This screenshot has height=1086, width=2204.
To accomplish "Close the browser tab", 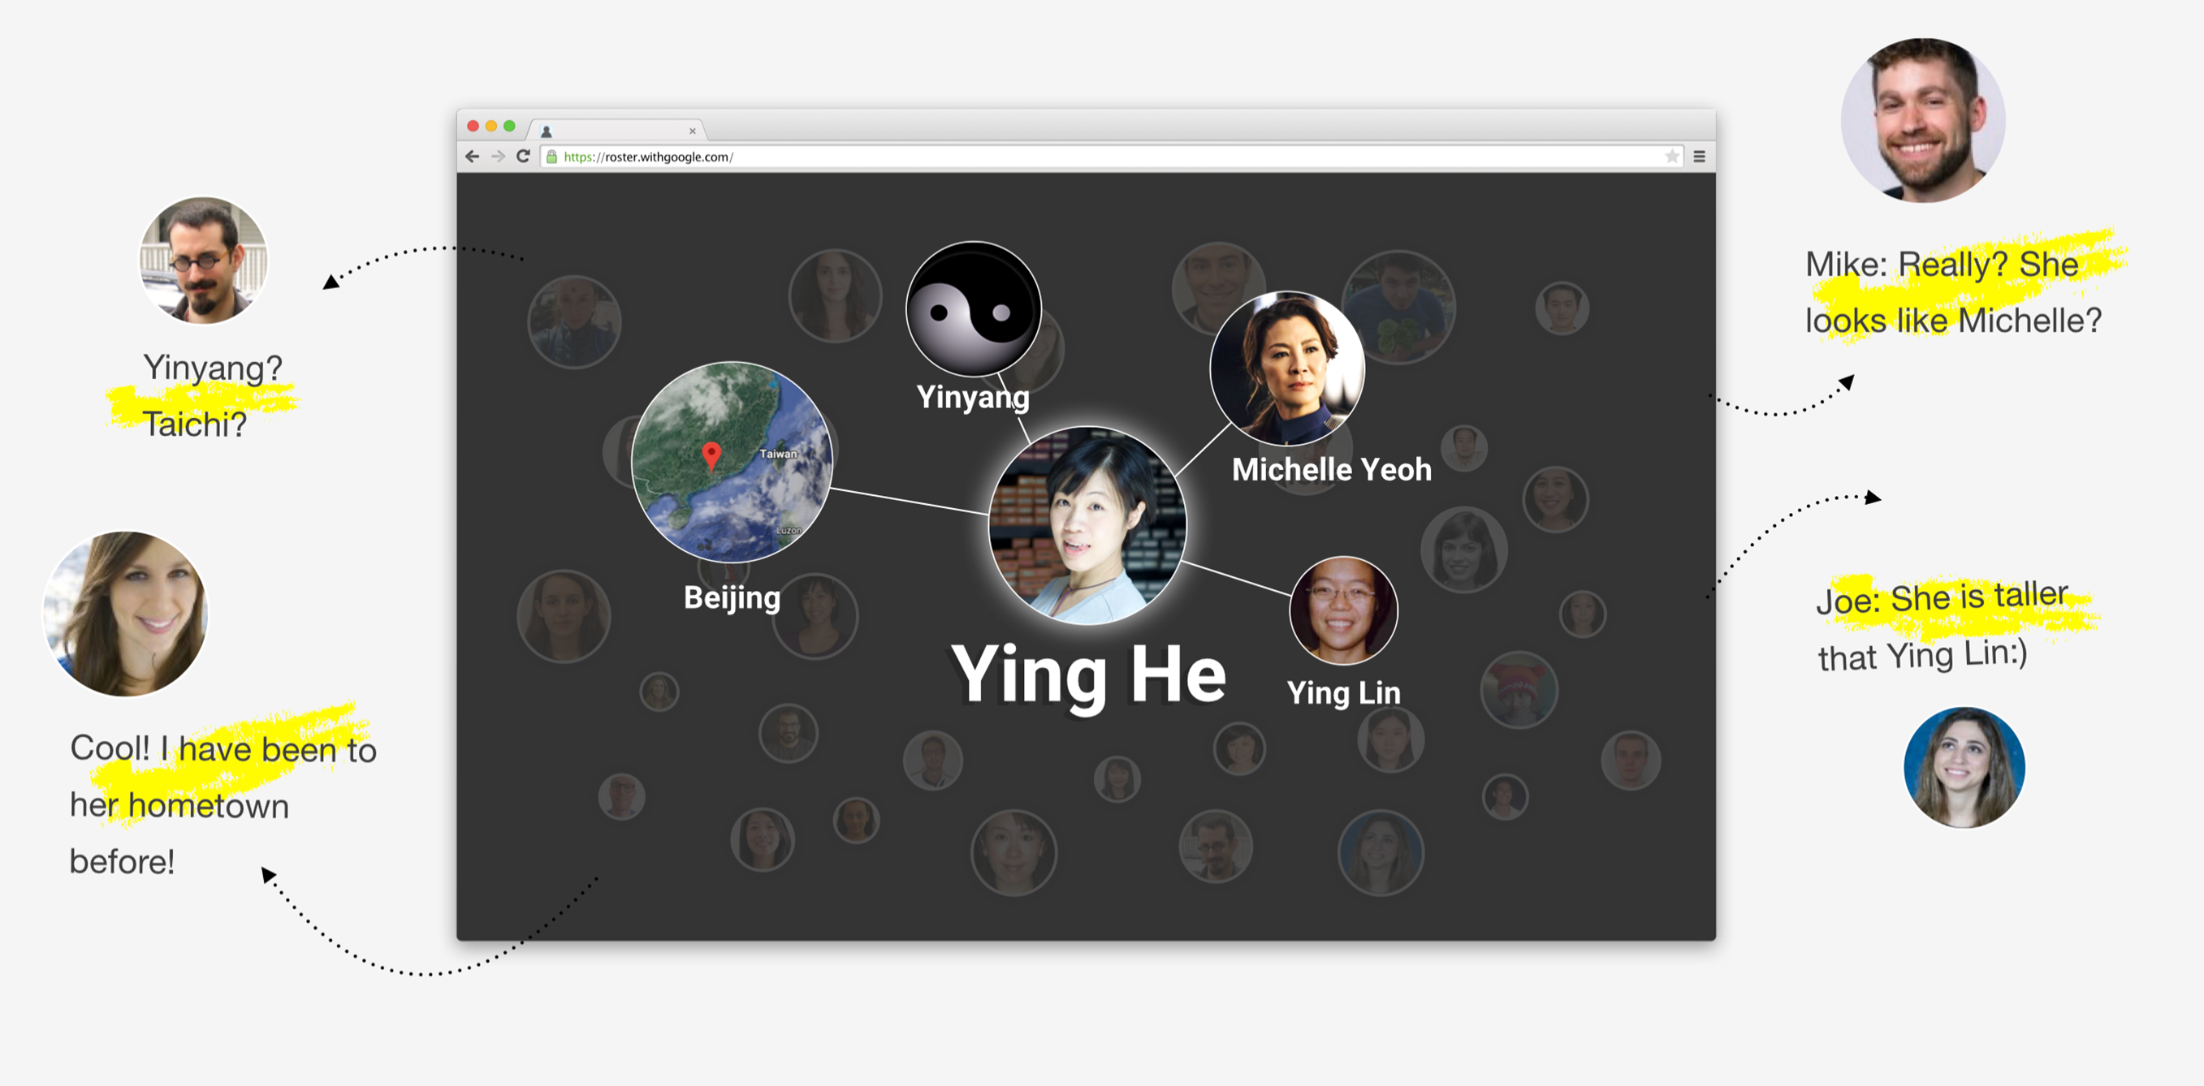I will pos(692,131).
